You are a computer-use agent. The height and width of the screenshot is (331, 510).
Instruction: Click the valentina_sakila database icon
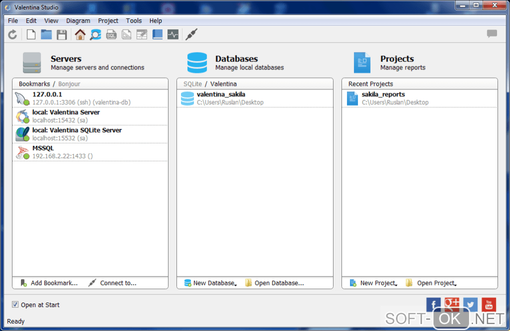187,98
